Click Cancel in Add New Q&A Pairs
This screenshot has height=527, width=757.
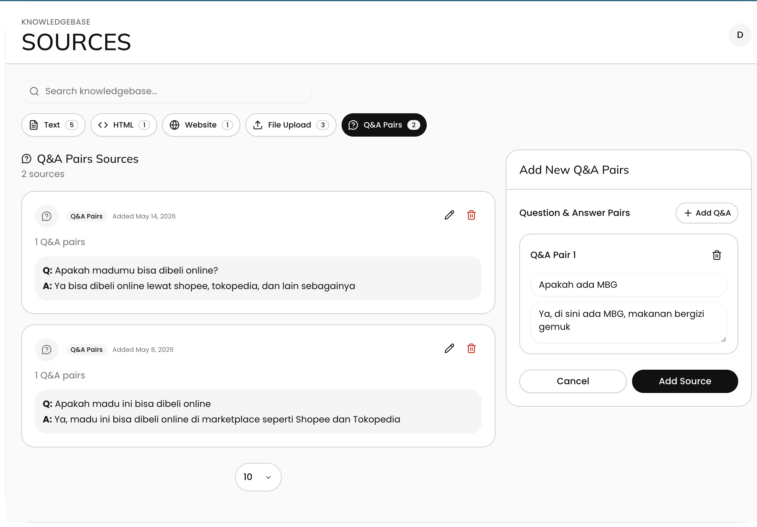[x=573, y=381]
